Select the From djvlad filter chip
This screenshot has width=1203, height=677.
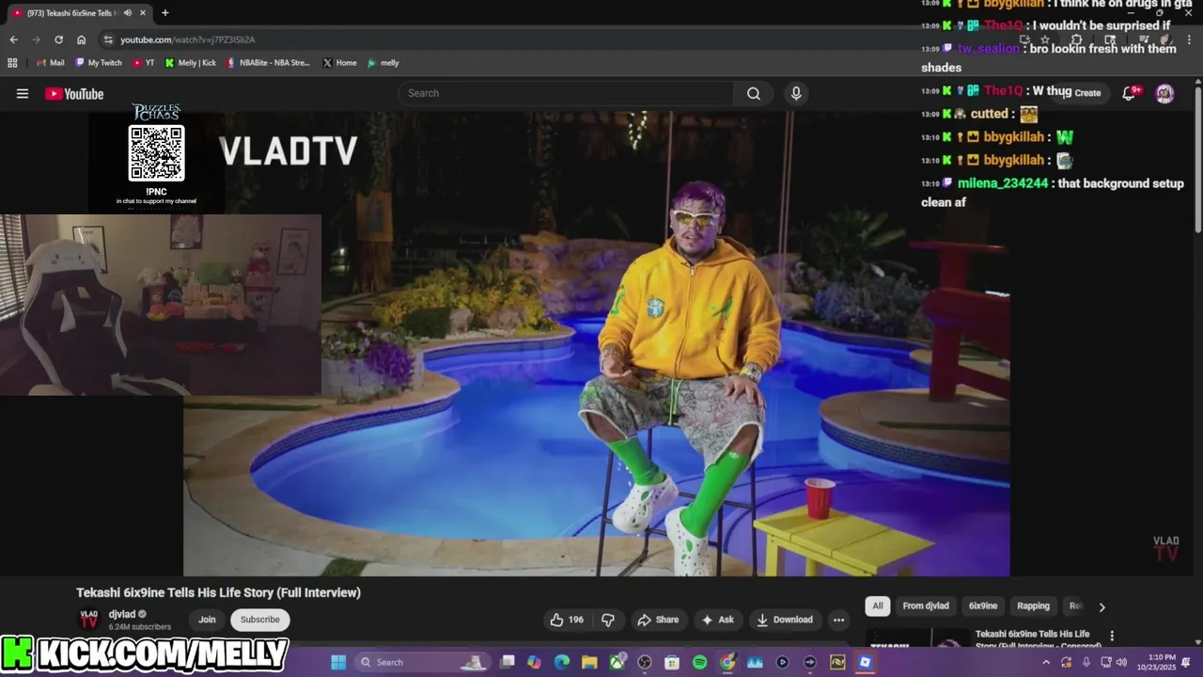pos(926,606)
